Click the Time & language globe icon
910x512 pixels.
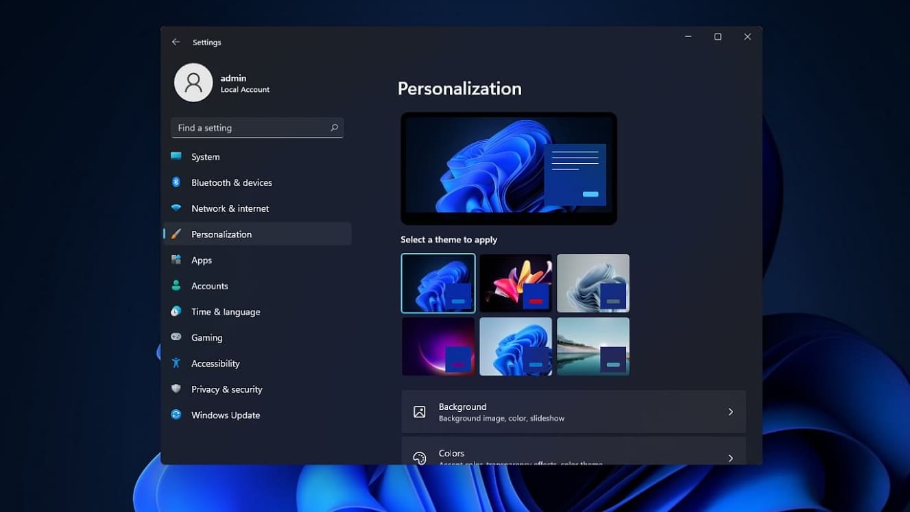(x=176, y=311)
